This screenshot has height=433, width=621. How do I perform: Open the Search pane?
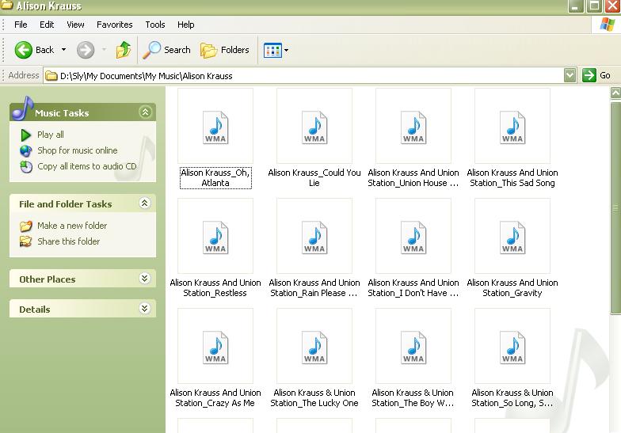[x=166, y=50]
